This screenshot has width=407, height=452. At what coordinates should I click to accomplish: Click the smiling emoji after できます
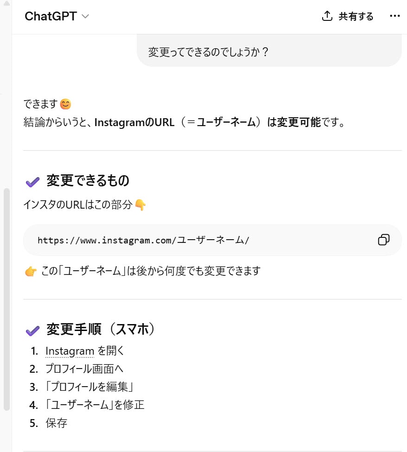(66, 104)
